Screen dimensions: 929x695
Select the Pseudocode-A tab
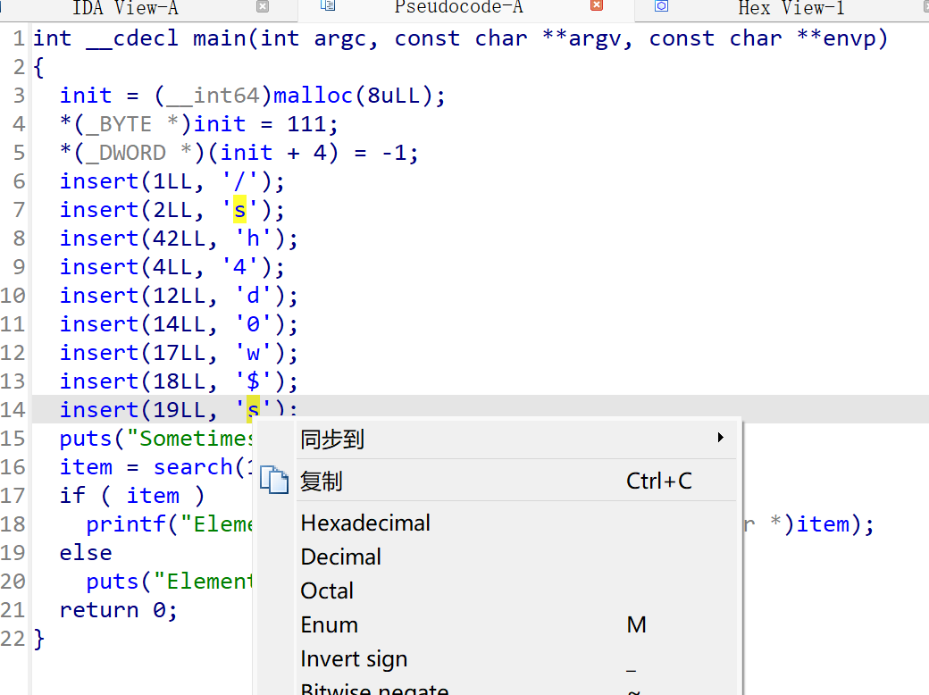click(x=458, y=8)
